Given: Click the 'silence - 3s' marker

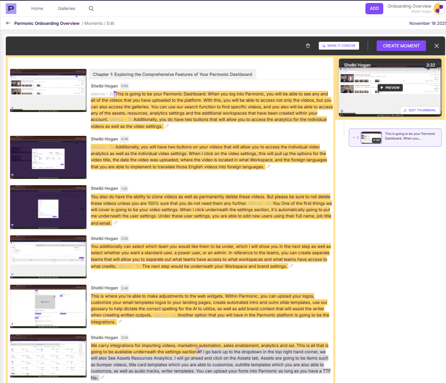Looking at the screenshot, I should coord(102,94).
